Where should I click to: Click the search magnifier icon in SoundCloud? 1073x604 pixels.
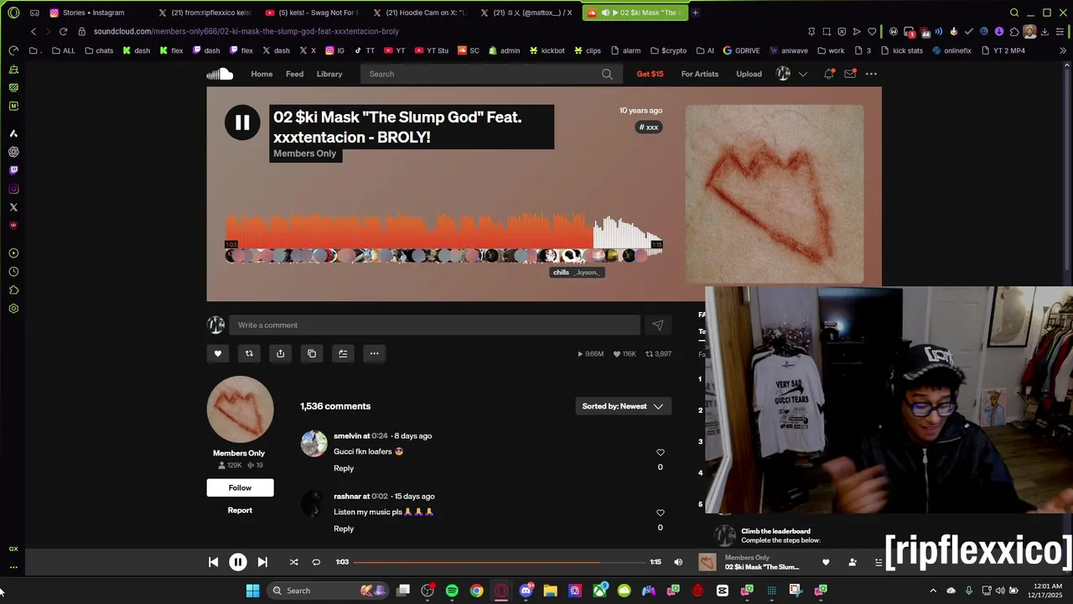tap(607, 74)
